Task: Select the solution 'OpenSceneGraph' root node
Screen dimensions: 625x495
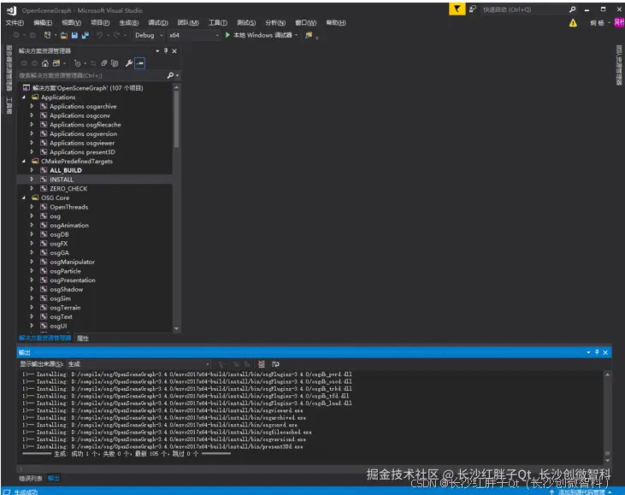Action: pos(88,88)
